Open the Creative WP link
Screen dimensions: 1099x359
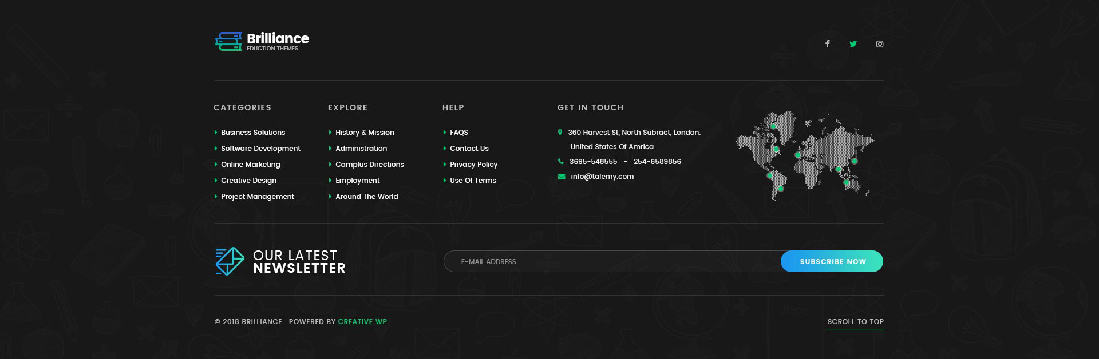(362, 322)
